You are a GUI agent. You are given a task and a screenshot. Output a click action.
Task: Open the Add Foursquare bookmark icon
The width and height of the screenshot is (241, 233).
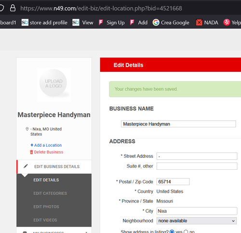(x=132, y=22)
